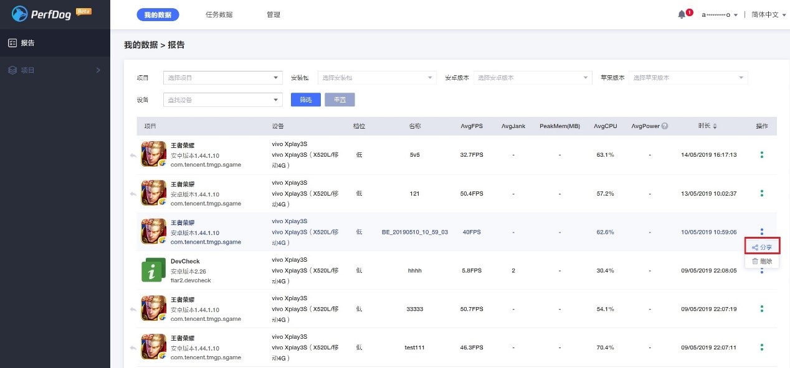Click the 重置 reset button
Viewport: 790px width, 368px height.
(x=340, y=99)
